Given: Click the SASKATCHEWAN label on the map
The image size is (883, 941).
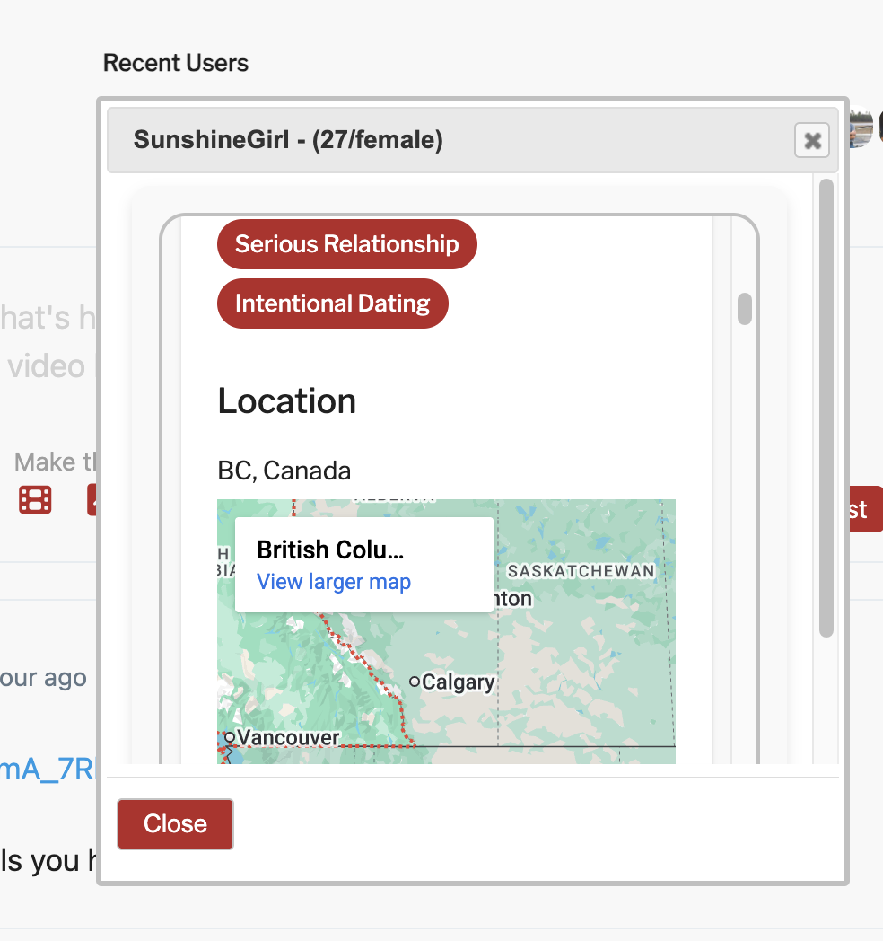Looking at the screenshot, I should (581, 571).
